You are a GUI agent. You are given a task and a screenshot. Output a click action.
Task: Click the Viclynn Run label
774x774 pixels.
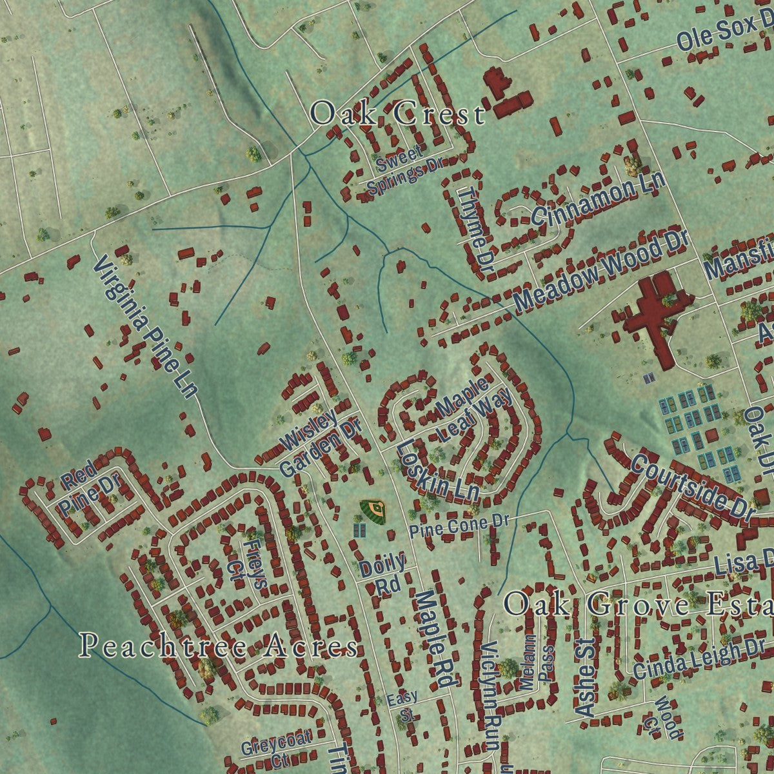491,695
